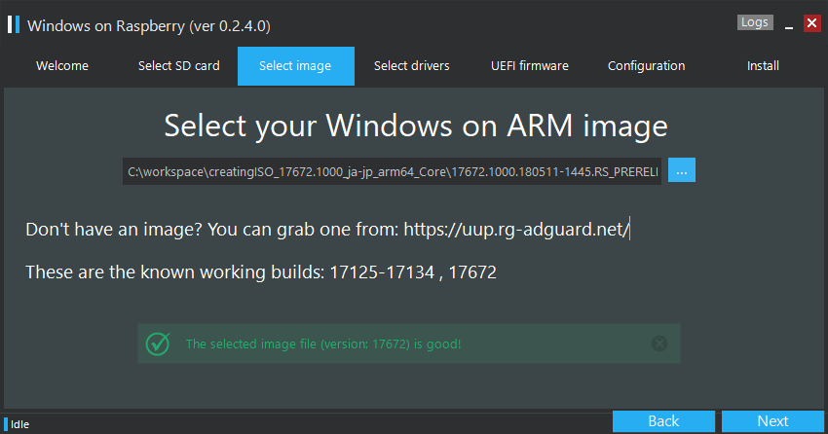The height and width of the screenshot is (434, 828).
Task: Dismiss the image-is-good notification
Action: pos(659,344)
